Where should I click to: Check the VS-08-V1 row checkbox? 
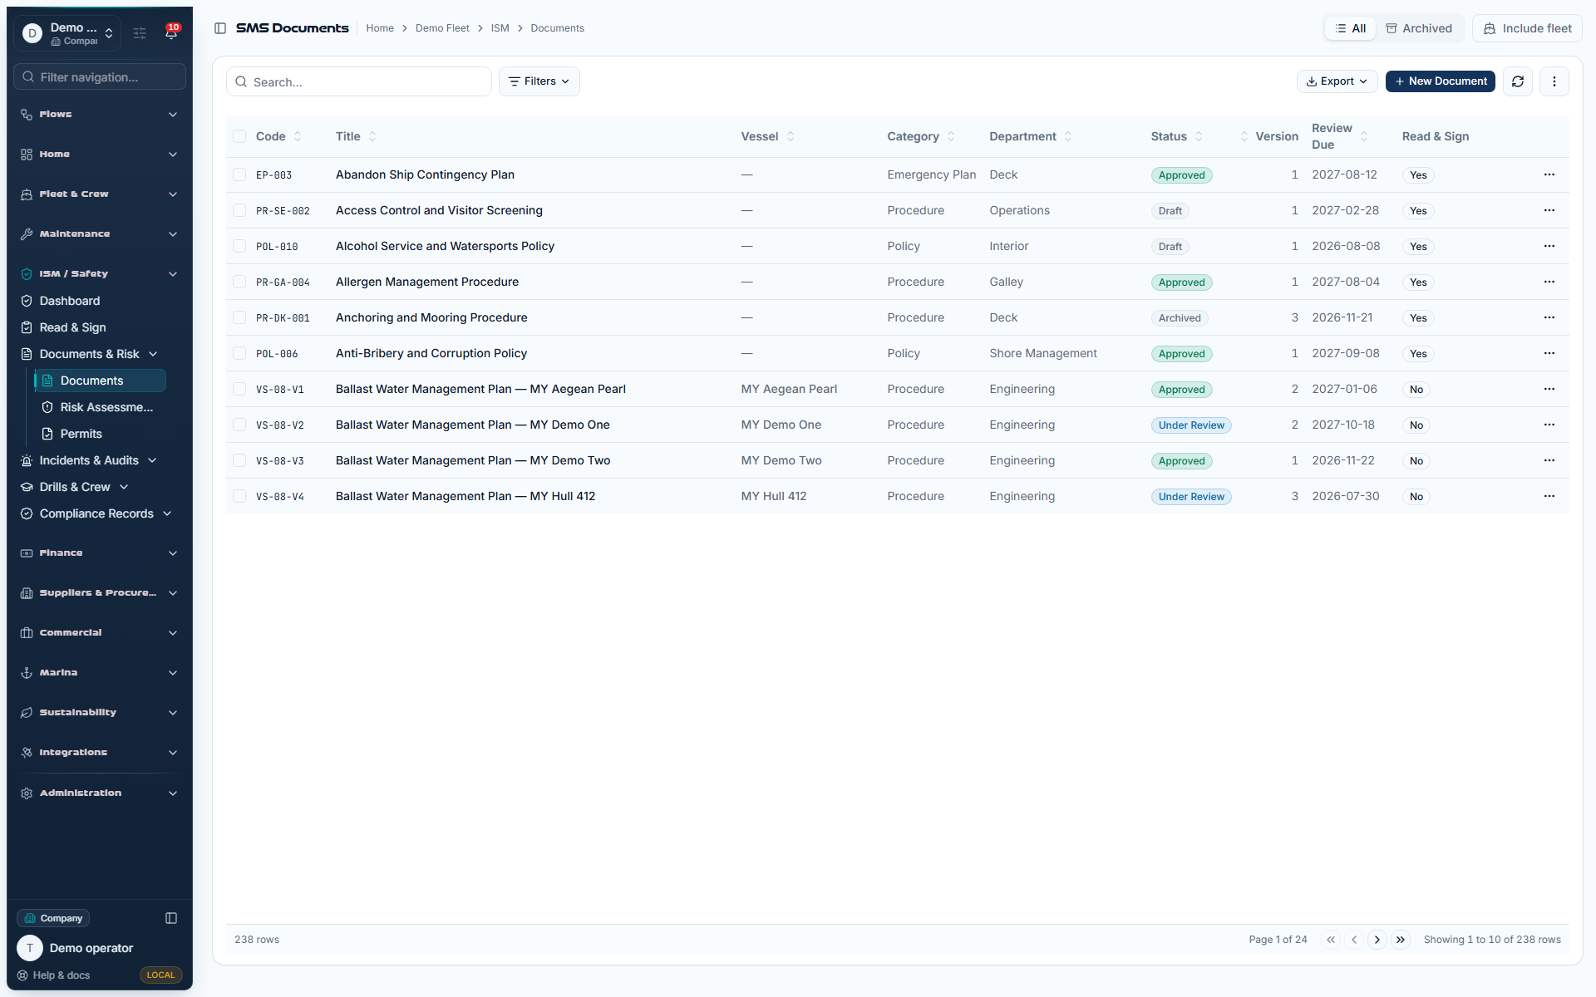(x=239, y=389)
